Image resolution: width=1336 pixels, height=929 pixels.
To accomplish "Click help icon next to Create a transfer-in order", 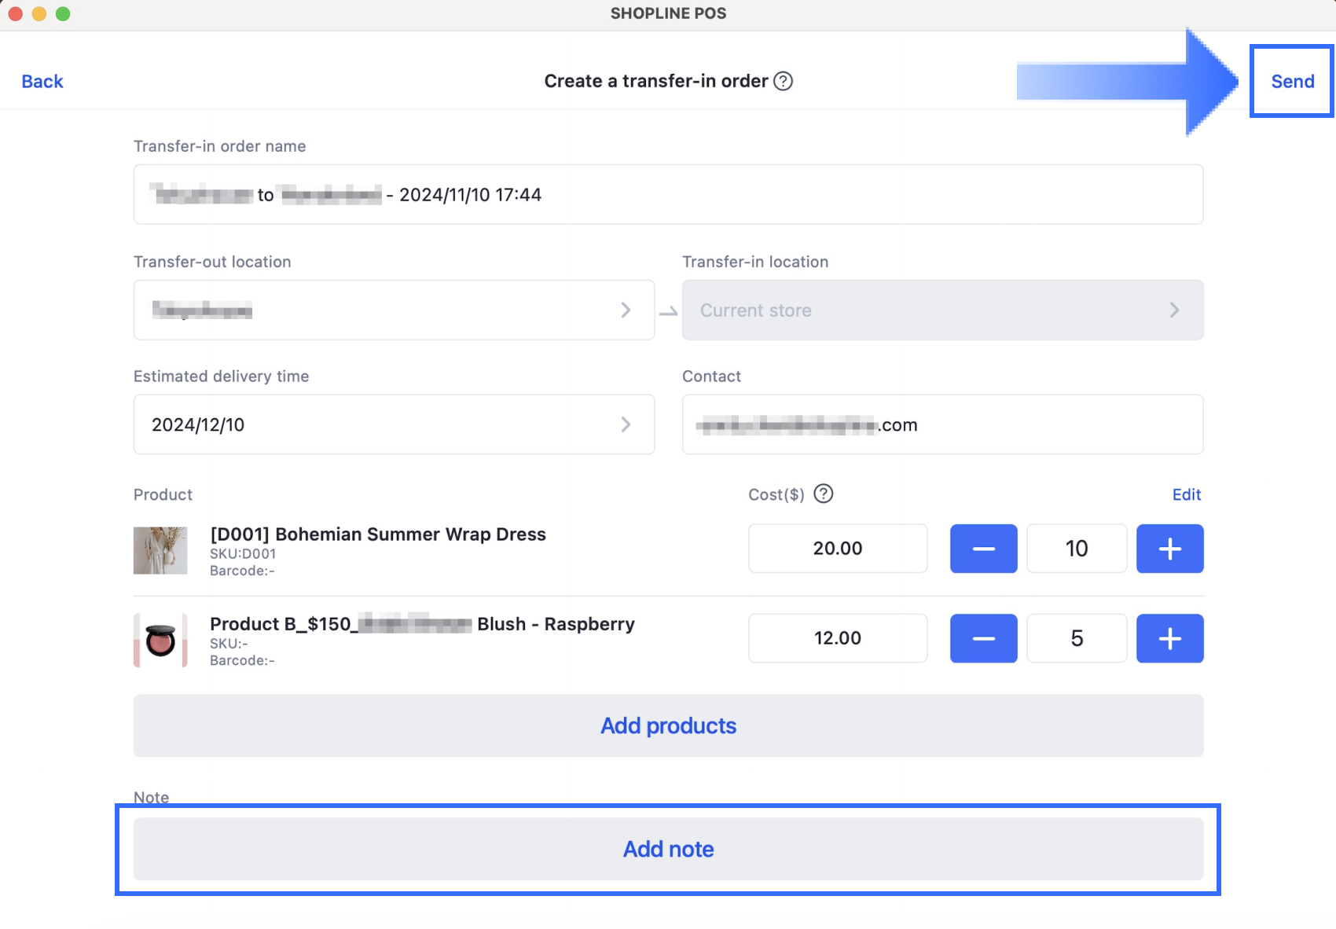I will click(x=783, y=81).
